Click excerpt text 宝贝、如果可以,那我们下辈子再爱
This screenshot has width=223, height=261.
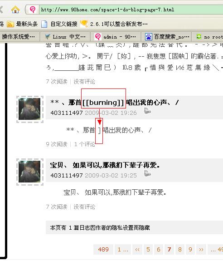(115, 192)
